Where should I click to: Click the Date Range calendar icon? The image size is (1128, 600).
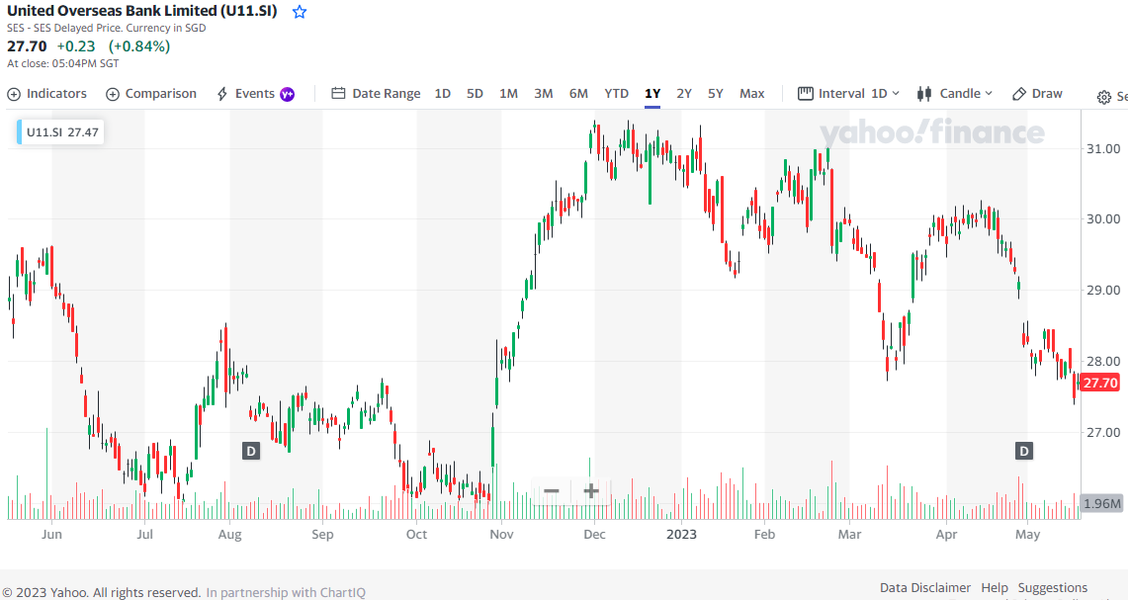pyautogui.click(x=338, y=94)
